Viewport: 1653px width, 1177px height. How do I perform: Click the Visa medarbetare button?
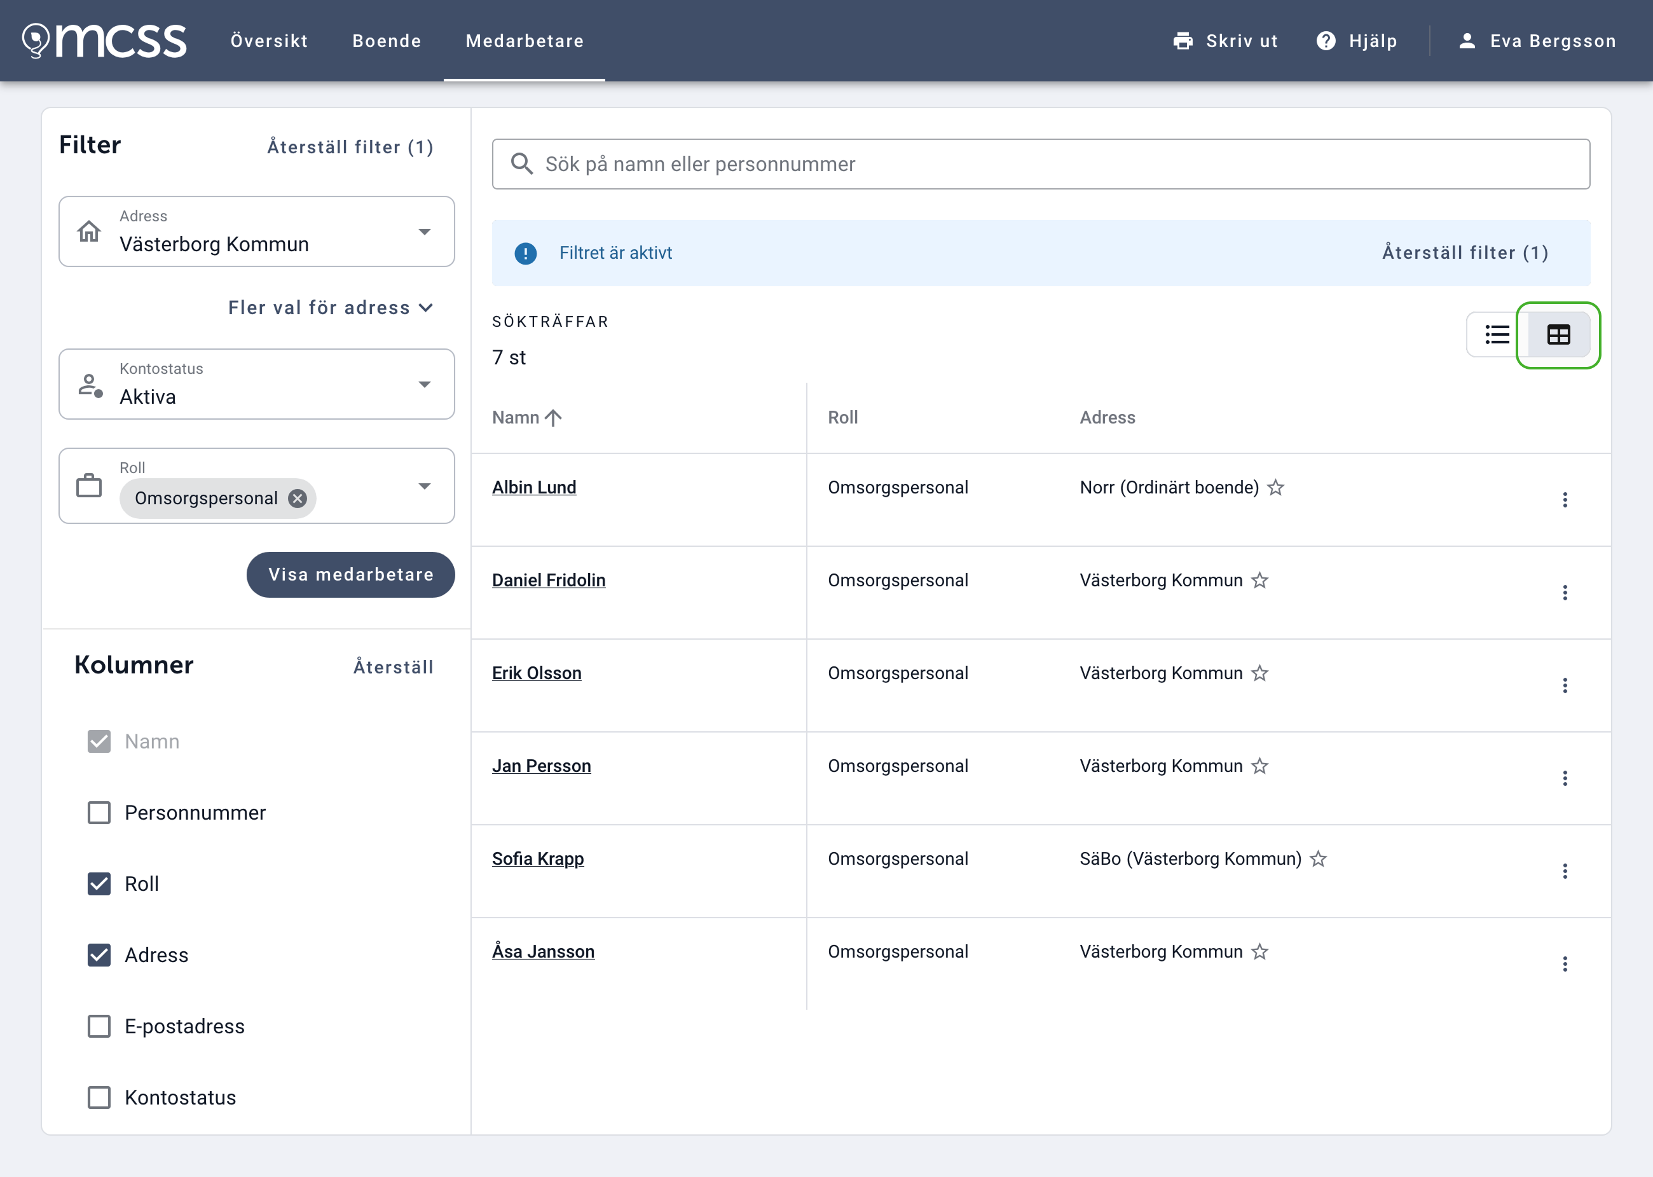coord(351,575)
